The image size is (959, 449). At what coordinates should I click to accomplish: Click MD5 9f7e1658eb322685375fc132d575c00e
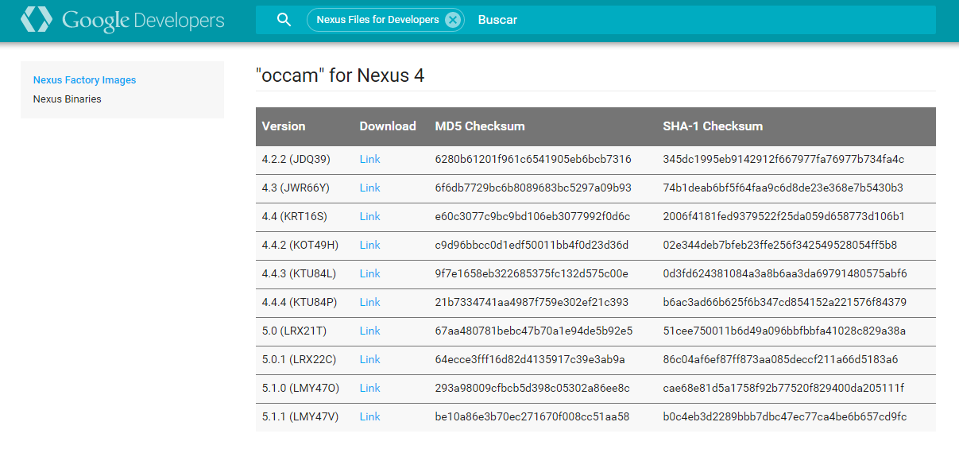[x=532, y=273]
